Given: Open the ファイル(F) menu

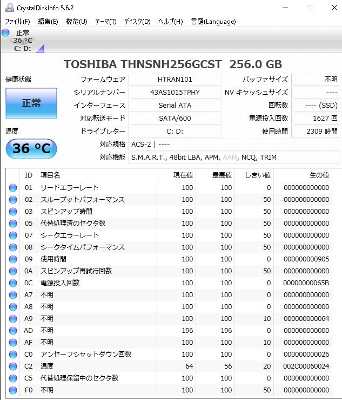Looking at the screenshot, I should [x=17, y=22].
